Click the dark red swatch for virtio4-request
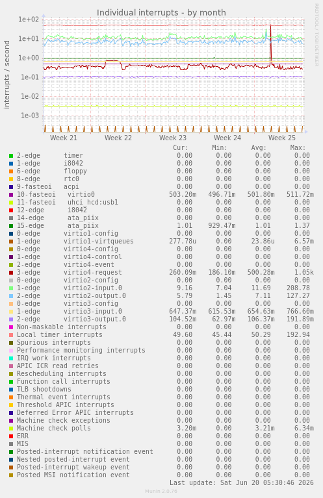The height and width of the screenshot is (498, 323). (x=11, y=273)
